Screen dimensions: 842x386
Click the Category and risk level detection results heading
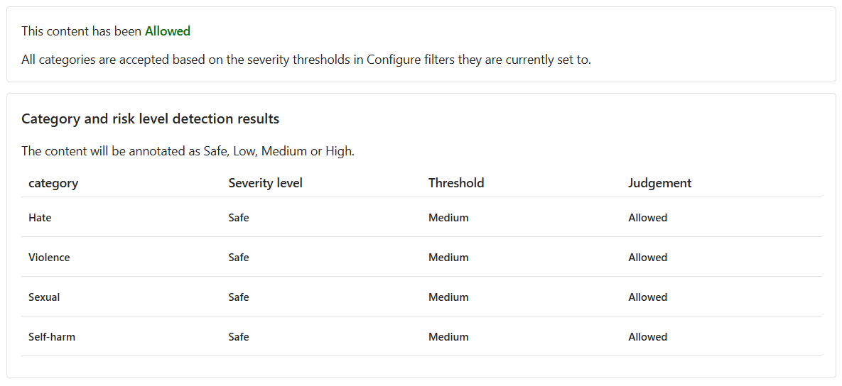(x=150, y=119)
